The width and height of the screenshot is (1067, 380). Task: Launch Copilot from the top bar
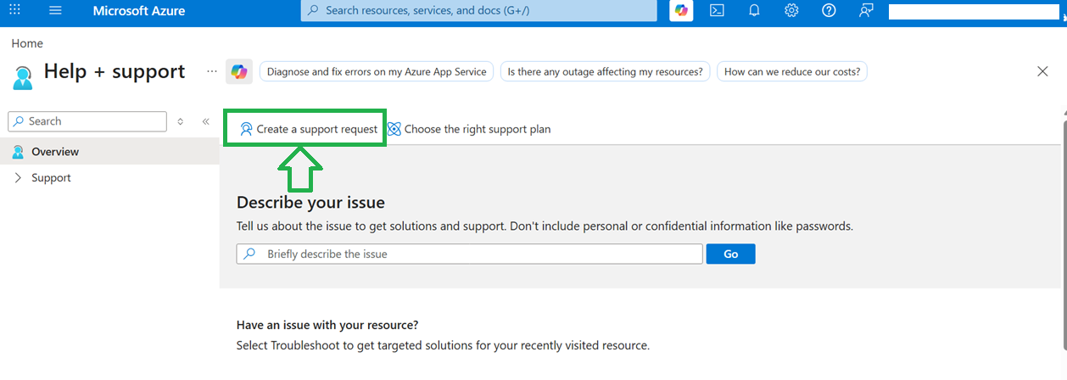[681, 11]
